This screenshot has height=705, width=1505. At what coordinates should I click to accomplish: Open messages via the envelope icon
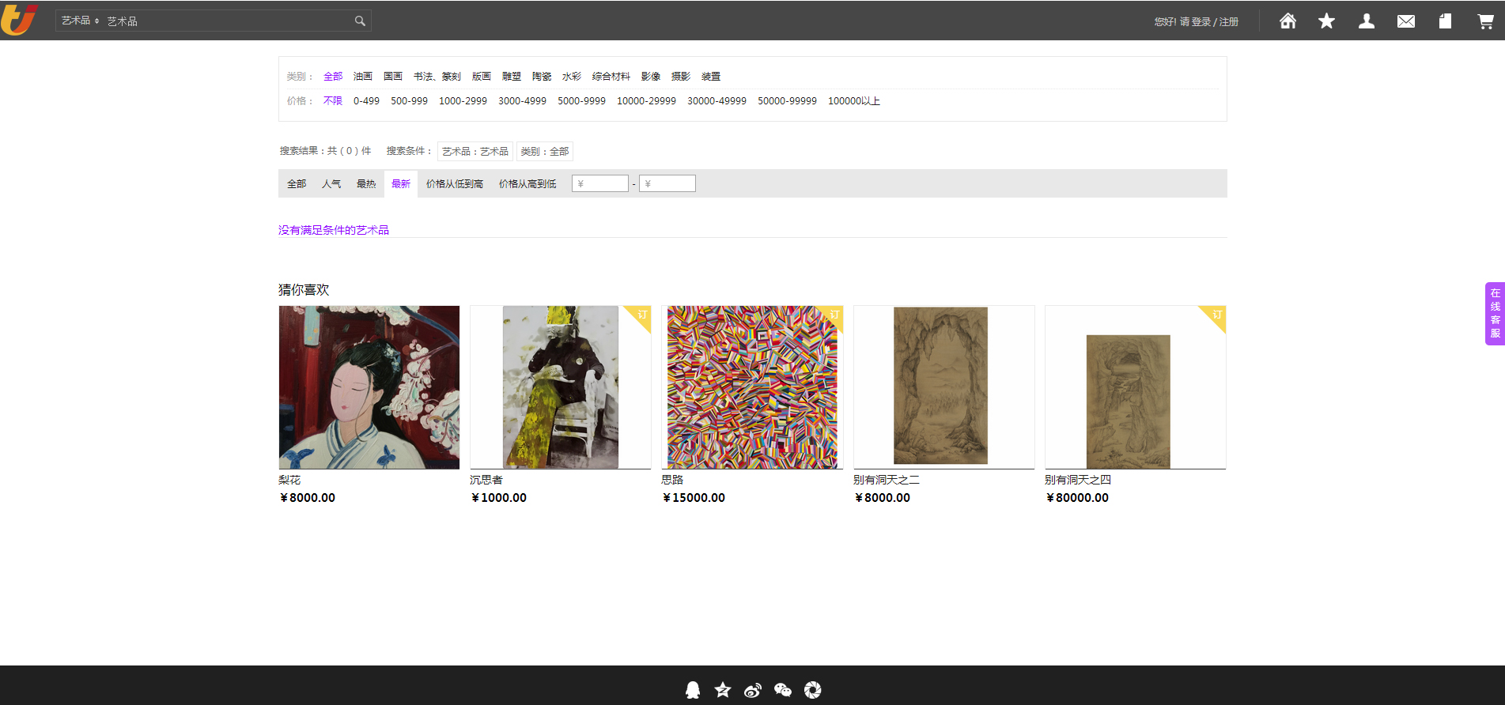click(x=1406, y=21)
